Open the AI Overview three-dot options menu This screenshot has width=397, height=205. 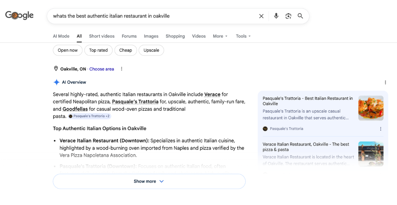point(385,82)
